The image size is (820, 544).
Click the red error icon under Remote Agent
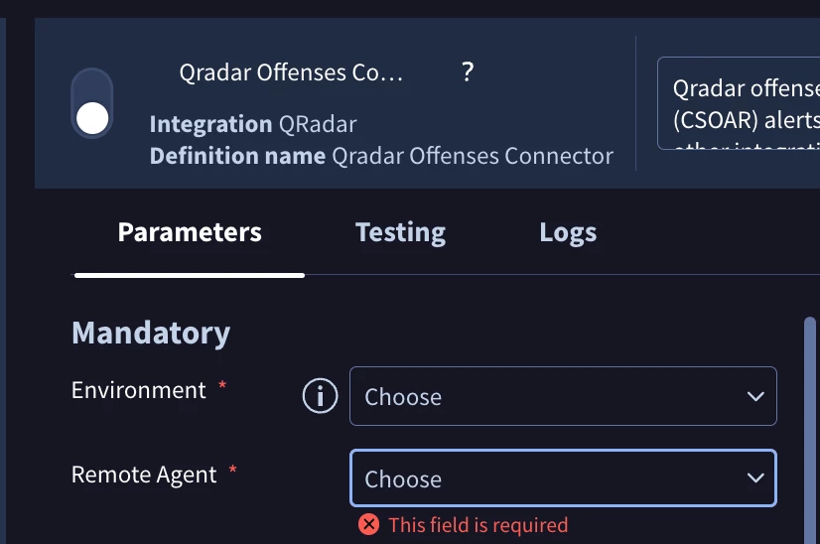pyautogui.click(x=368, y=524)
